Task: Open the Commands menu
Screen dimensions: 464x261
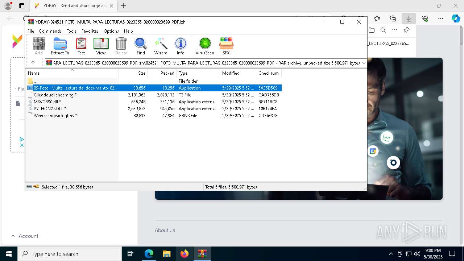Action: tap(50, 31)
